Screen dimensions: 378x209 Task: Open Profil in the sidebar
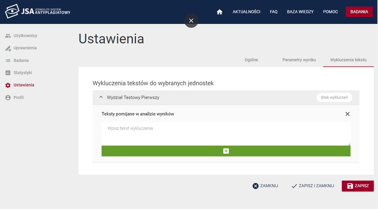pos(18,97)
